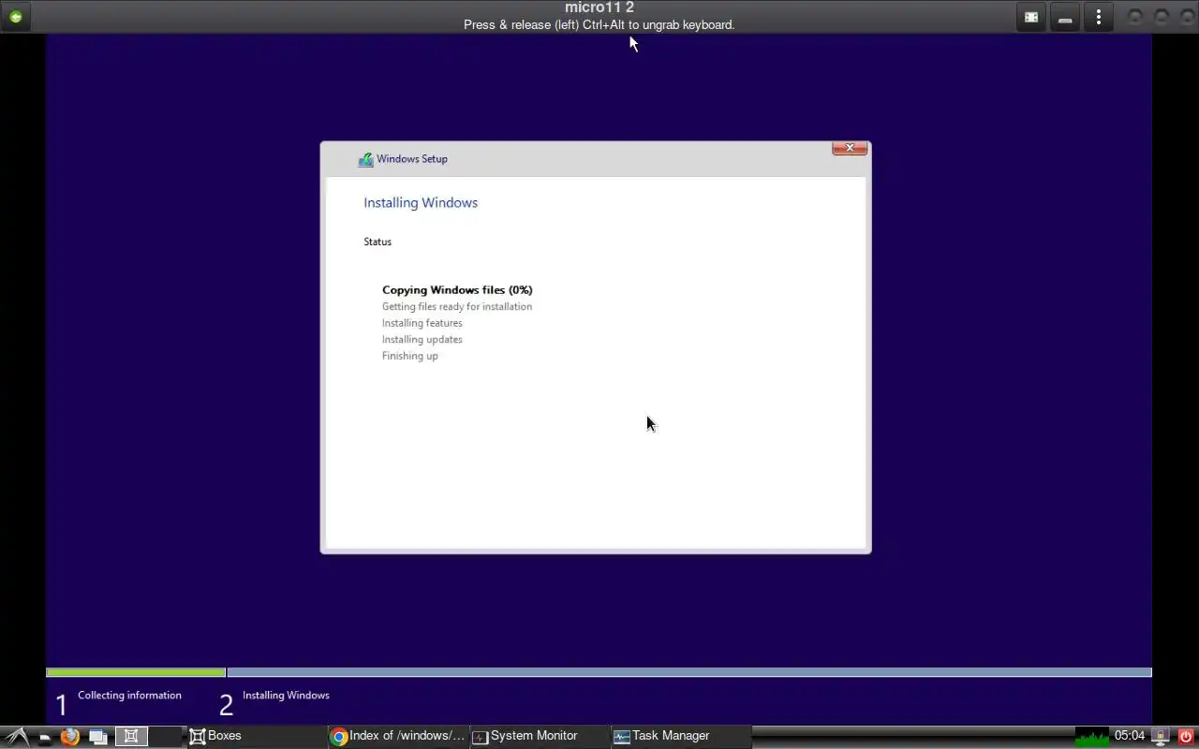
Task: Switch to the second empty workspace
Action: pos(166,737)
